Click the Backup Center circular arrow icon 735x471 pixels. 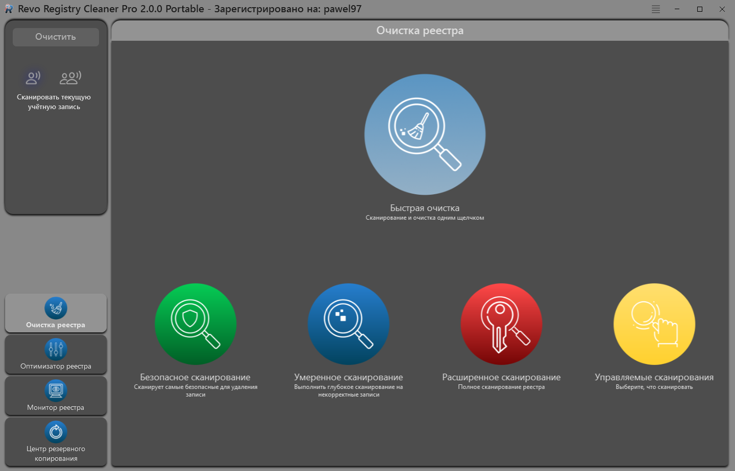click(56, 432)
